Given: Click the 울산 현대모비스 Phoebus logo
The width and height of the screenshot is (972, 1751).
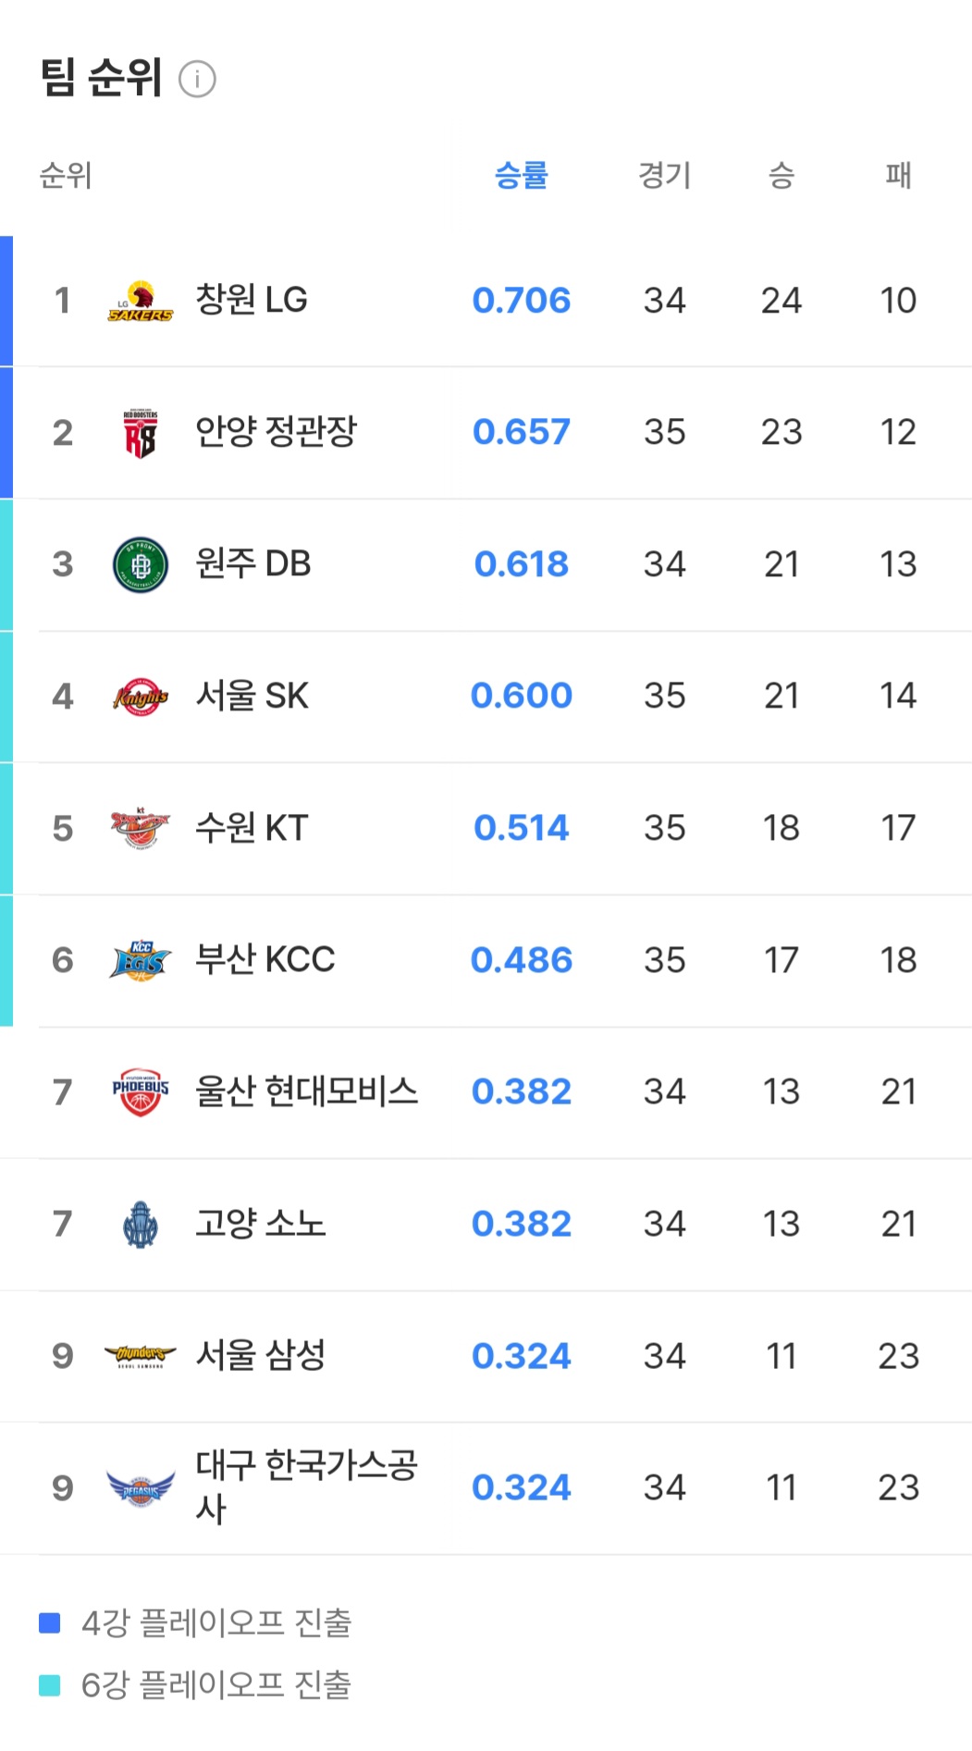Looking at the screenshot, I should (141, 1092).
